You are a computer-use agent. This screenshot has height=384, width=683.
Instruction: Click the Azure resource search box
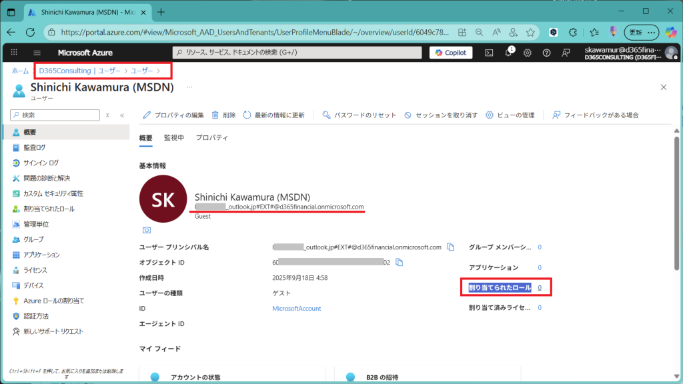(x=297, y=53)
